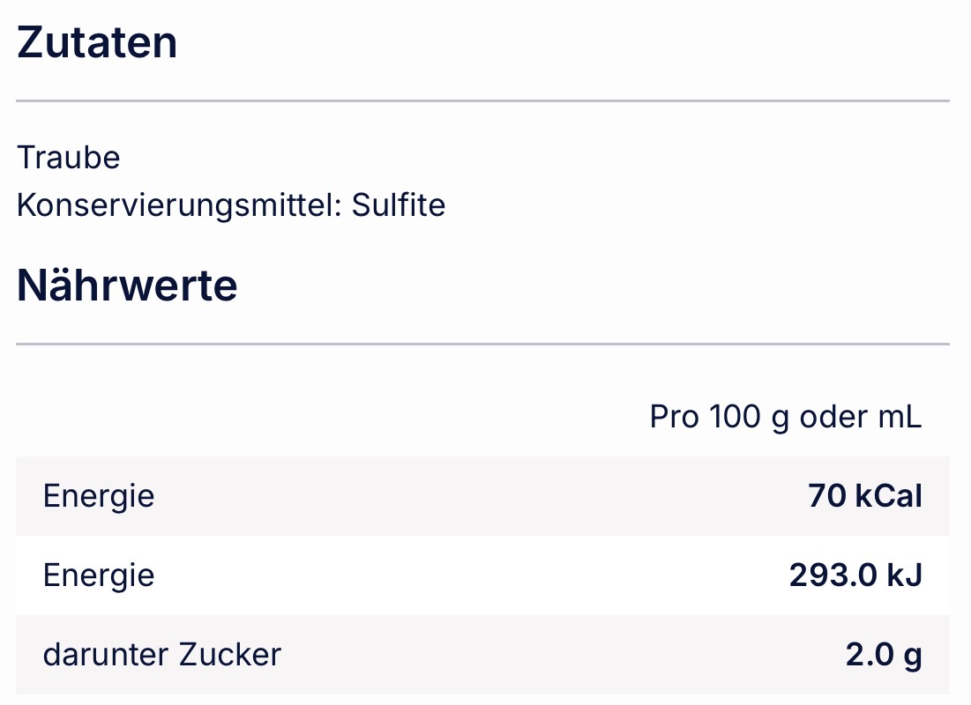Viewport: 971px width, 705px height.
Task: Click the divider line below Nährwerte
Action: [x=482, y=344]
